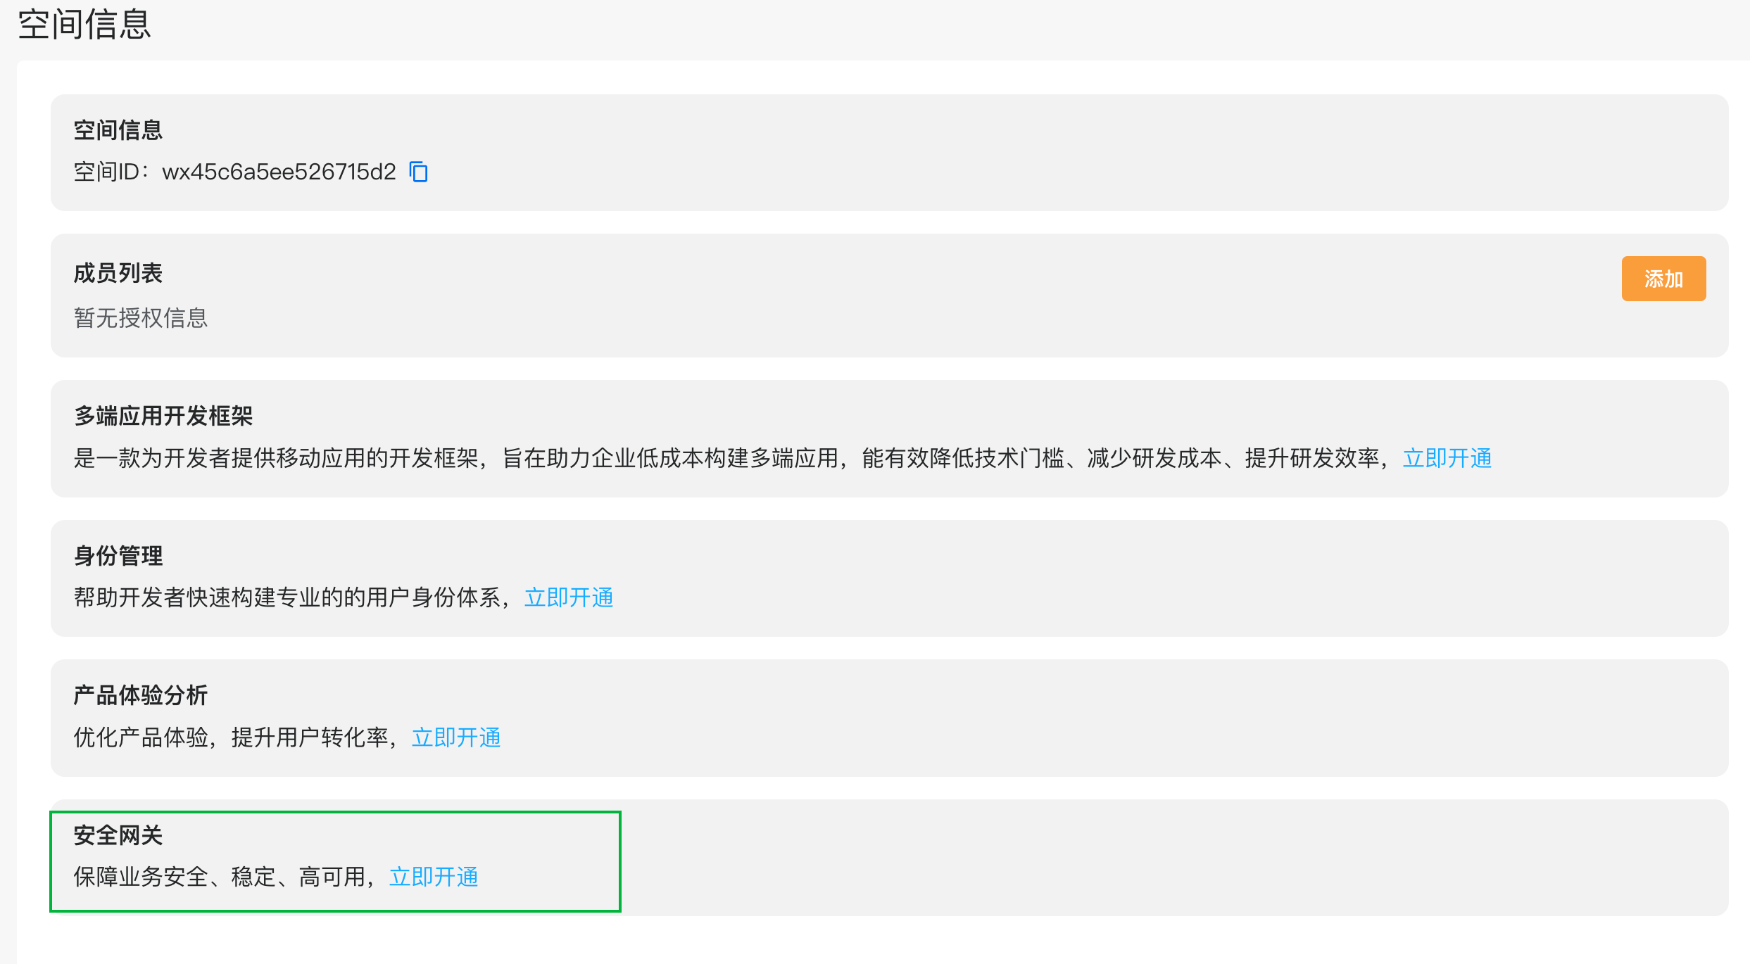Click 立即开通 in the 安全网关 section
The image size is (1750, 964).
(x=434, y=877)
